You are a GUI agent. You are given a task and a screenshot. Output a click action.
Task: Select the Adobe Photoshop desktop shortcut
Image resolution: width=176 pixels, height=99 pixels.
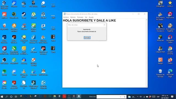(4, 39)
